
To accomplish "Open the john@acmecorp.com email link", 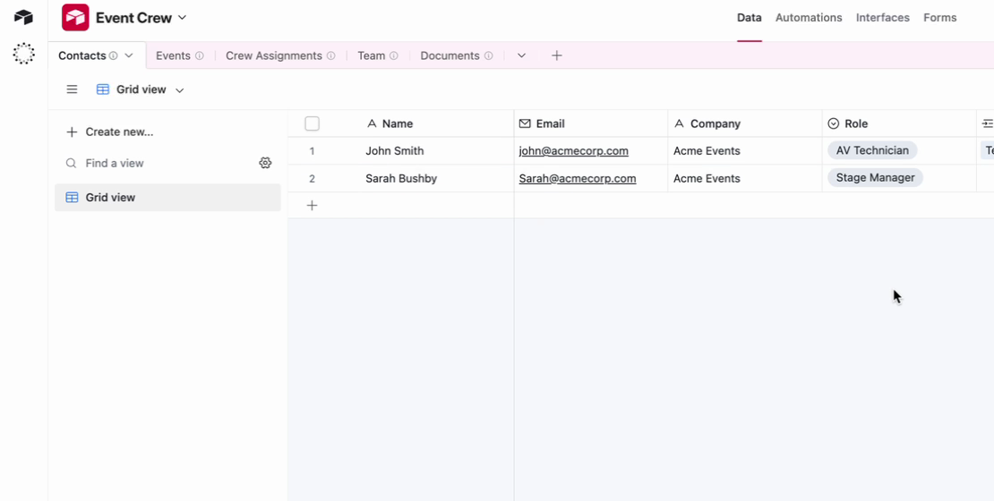I will [x=574, y=150].
